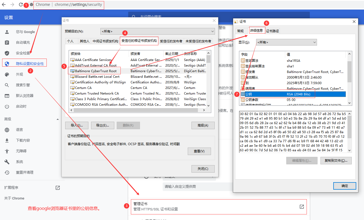Click the settings search magnifier icon
This screenshot has width=364, height=220.
pyautogui.click(x=134, y=17)
